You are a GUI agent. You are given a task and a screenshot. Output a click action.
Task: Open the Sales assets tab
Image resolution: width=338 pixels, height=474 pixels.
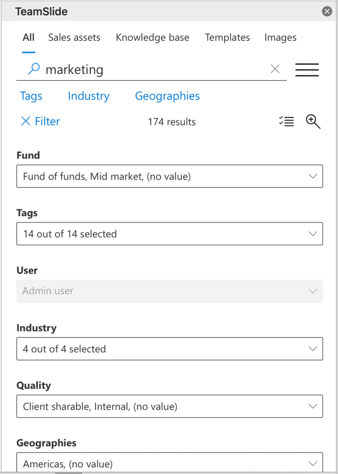click(x=74, y=37)
